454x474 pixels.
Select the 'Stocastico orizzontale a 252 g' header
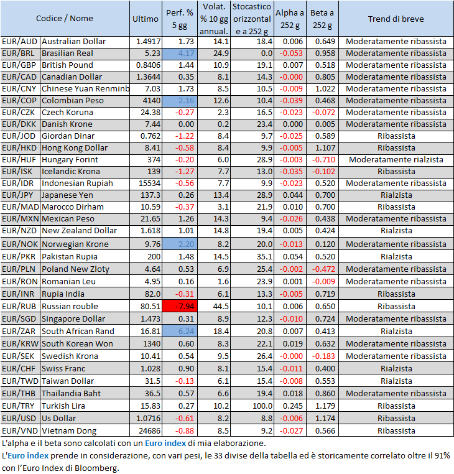tap(252, 19)
